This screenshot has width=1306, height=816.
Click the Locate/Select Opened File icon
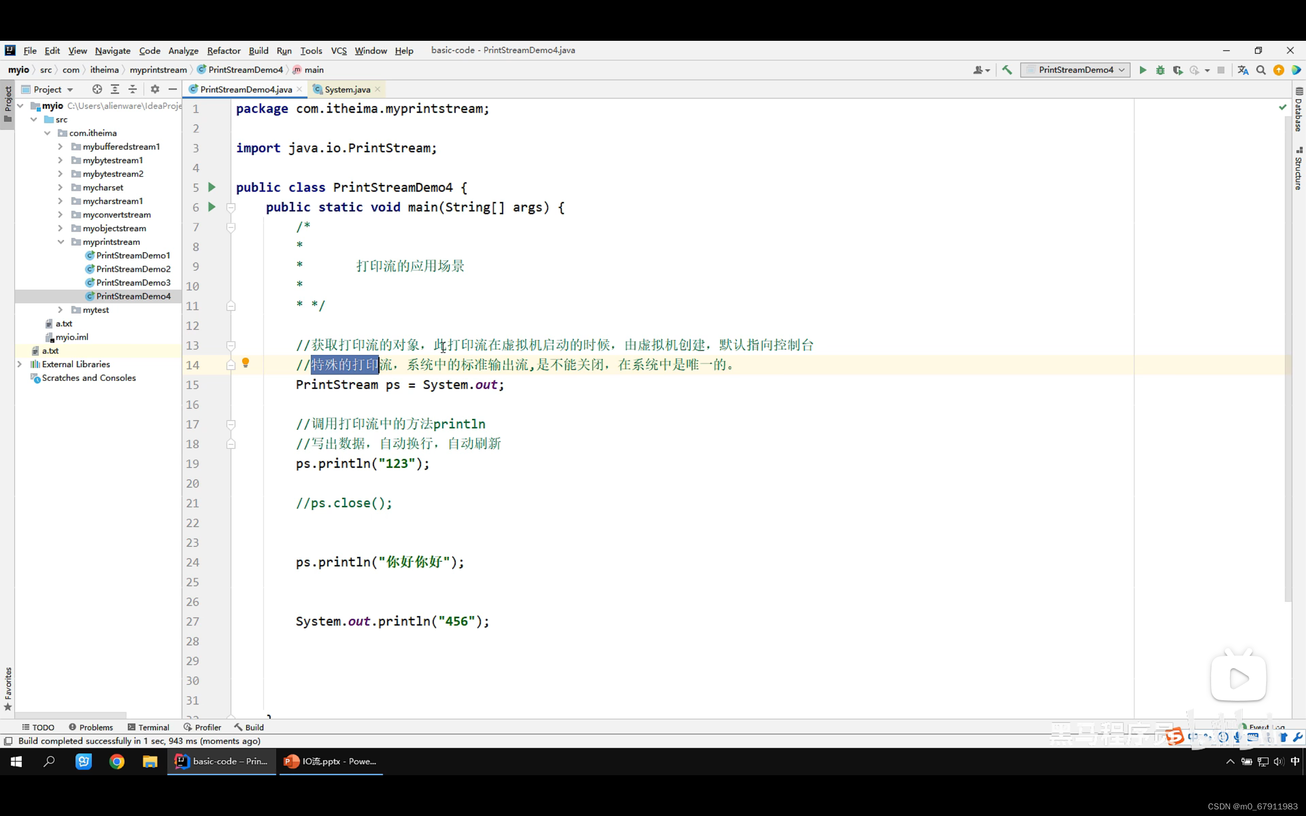97,90
